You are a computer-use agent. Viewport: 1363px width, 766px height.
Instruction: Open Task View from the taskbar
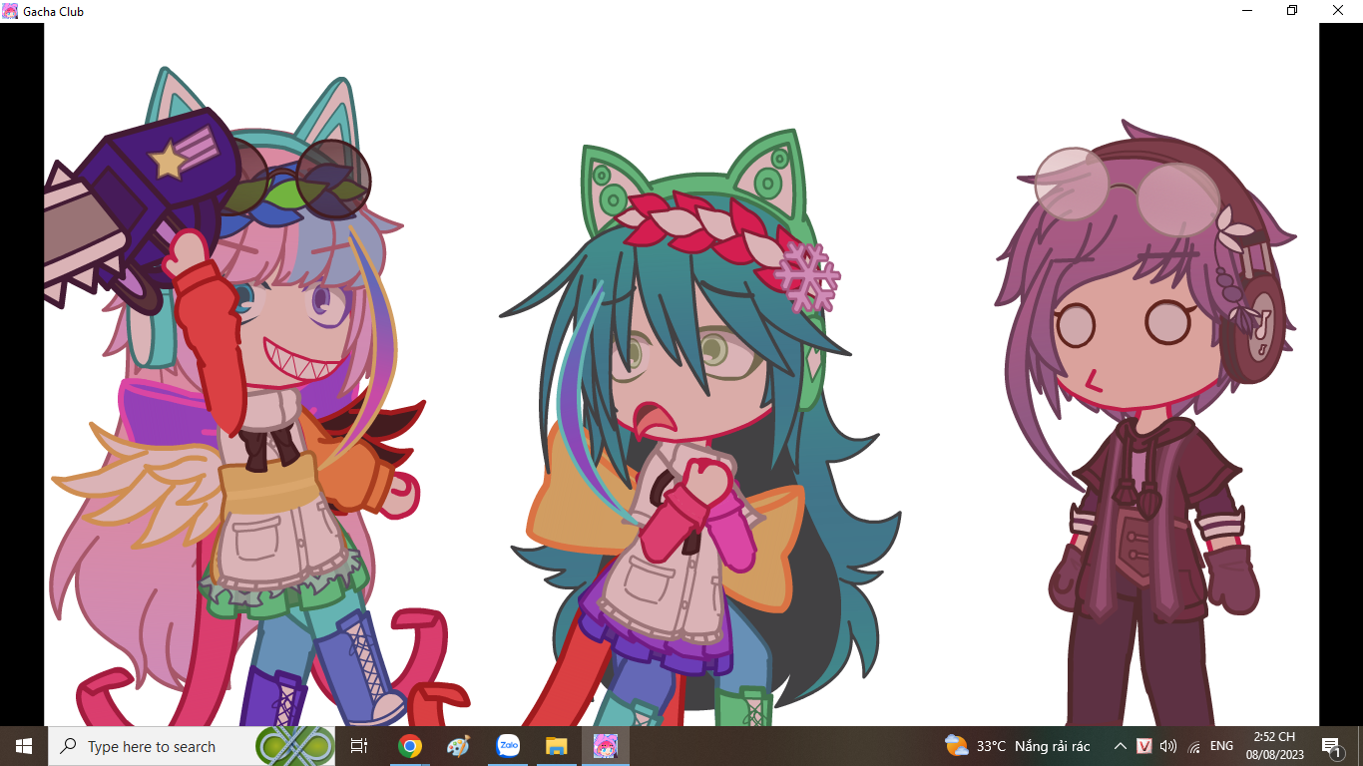[359, 746]
